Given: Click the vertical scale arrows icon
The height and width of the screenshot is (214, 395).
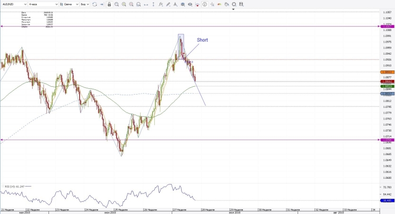Looking at the screenshot, I should coord(153,4).
